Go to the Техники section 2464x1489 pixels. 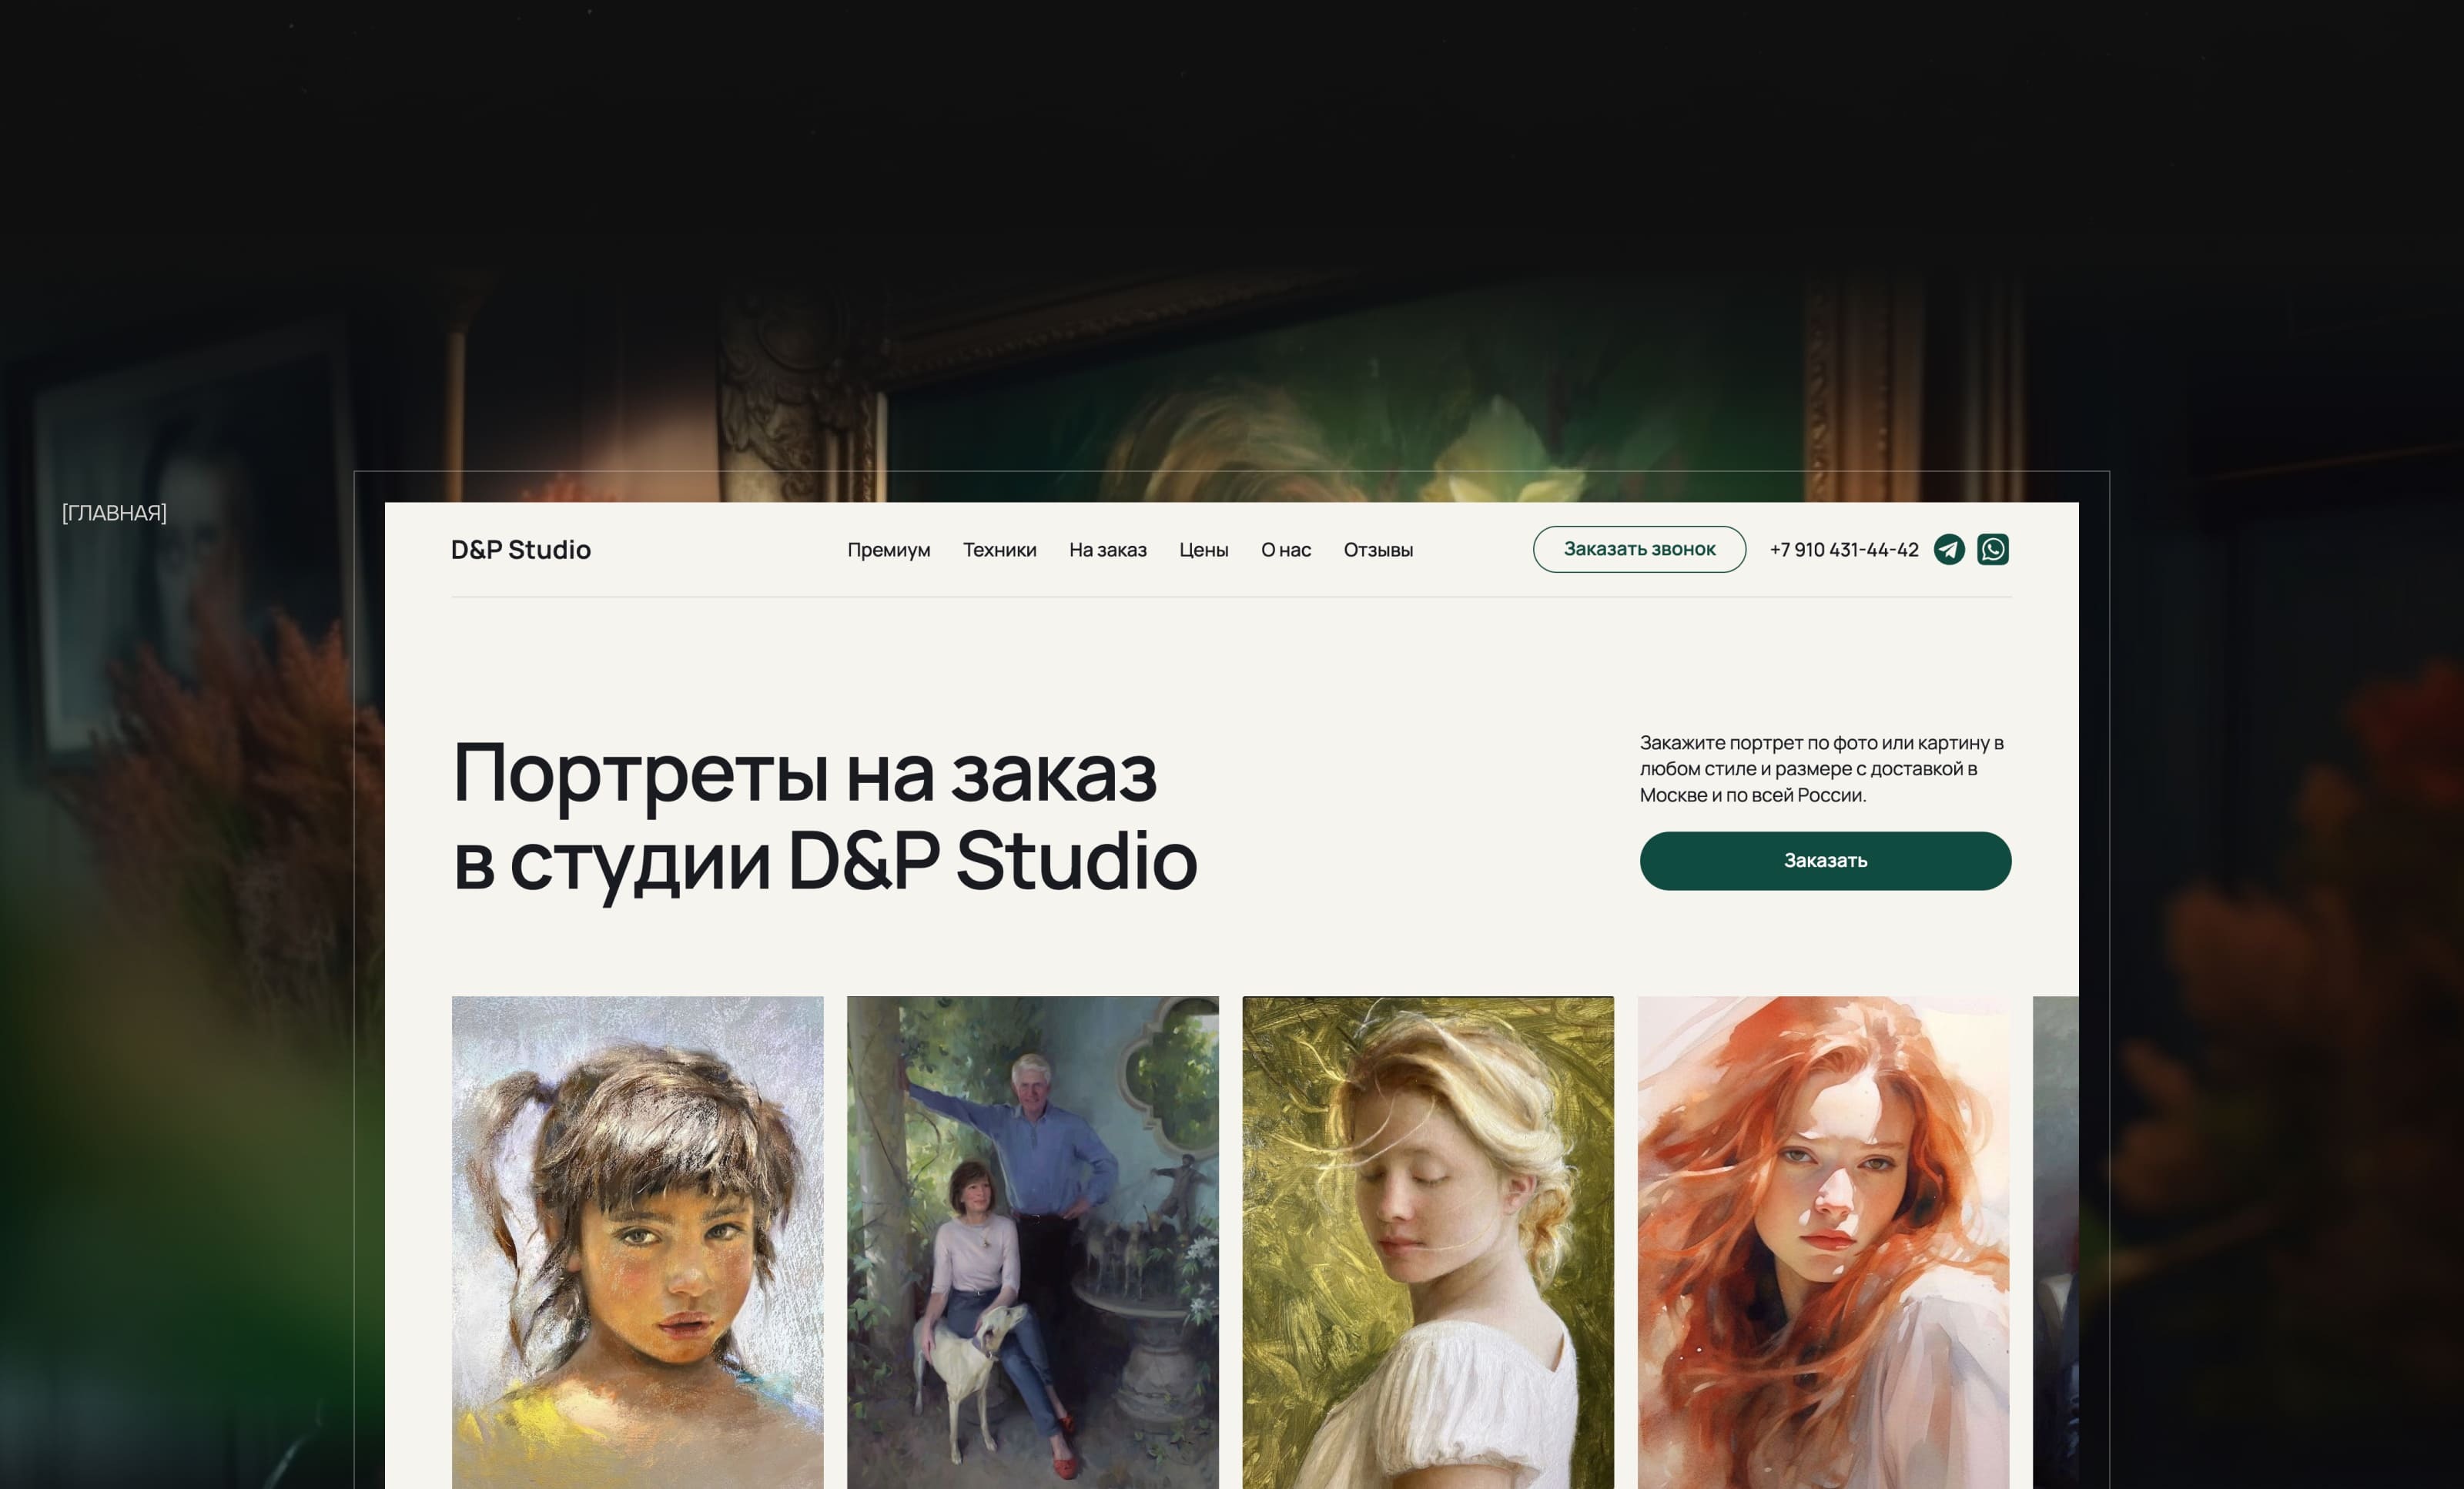point(999,550)
